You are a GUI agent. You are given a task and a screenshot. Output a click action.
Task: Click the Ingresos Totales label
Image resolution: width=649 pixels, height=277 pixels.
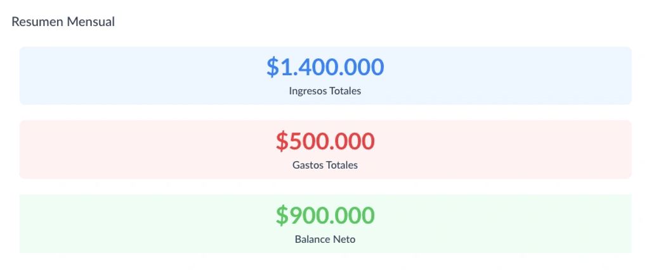click(x=325, y=91)
